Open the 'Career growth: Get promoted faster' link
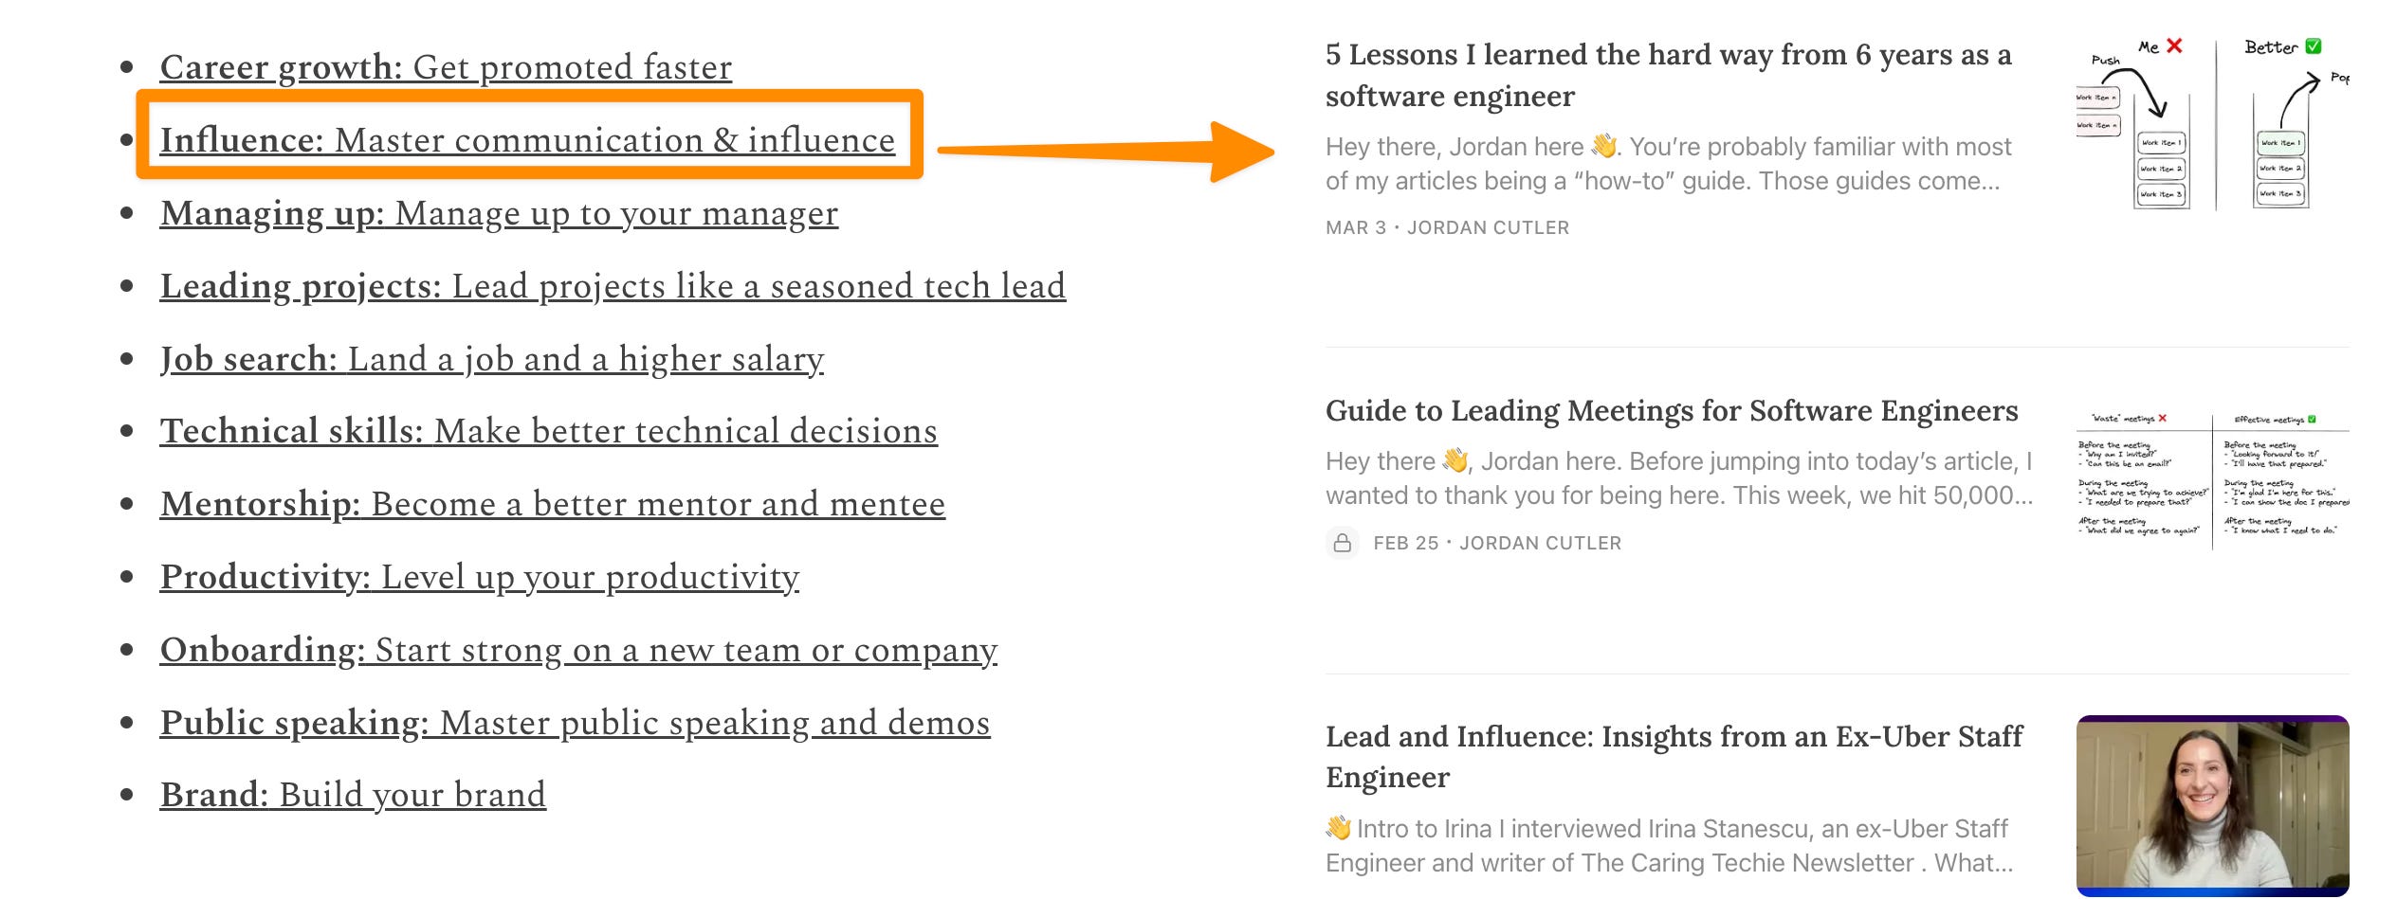Viewport: 2397px width, 899px height. [446, 67]
